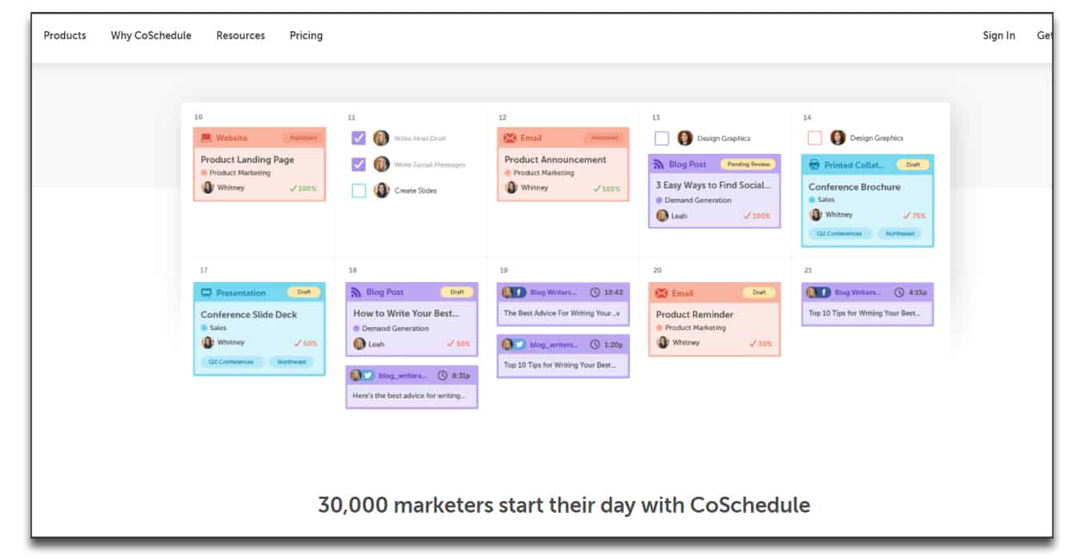Open the Conference Slide Deck card

point(259,329)
